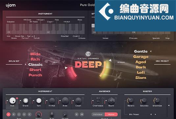Mute the channel with M button
The width and height of the screenshot is (176, 119).
pos(82,114)
